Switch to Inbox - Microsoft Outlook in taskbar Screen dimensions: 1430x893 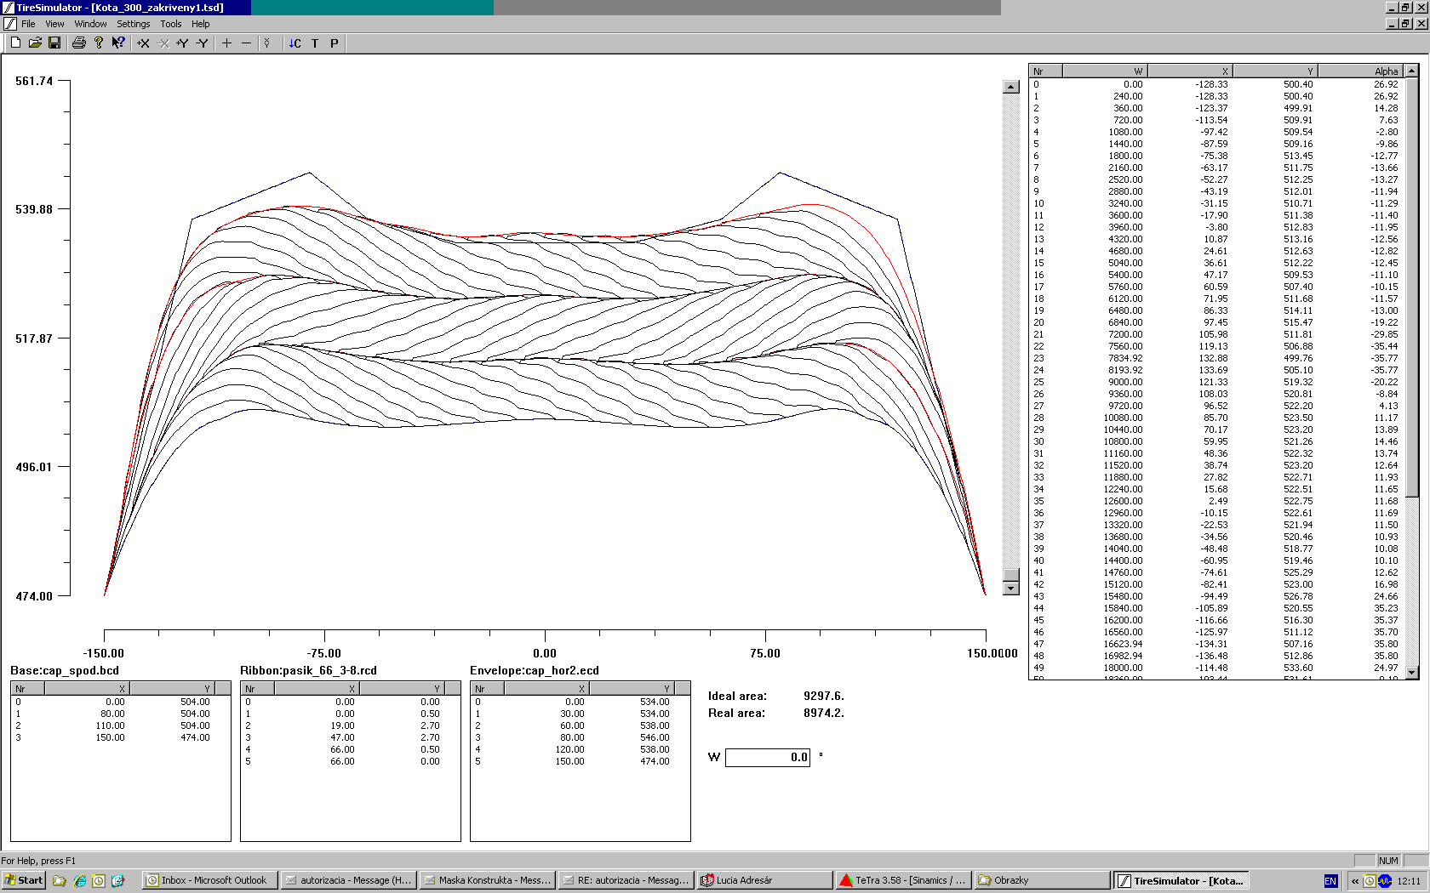point(209,880)
